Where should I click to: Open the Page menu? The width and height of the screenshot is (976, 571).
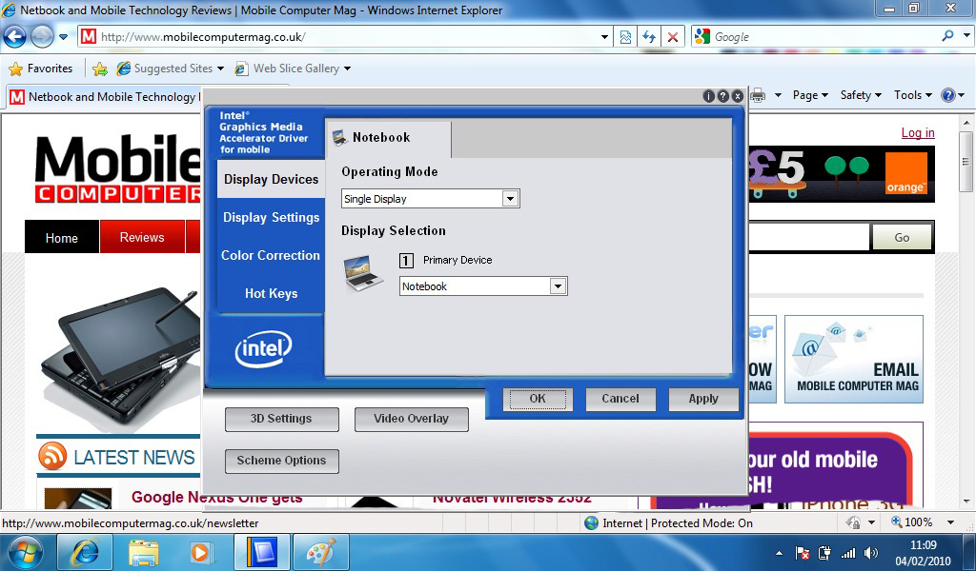810,95
